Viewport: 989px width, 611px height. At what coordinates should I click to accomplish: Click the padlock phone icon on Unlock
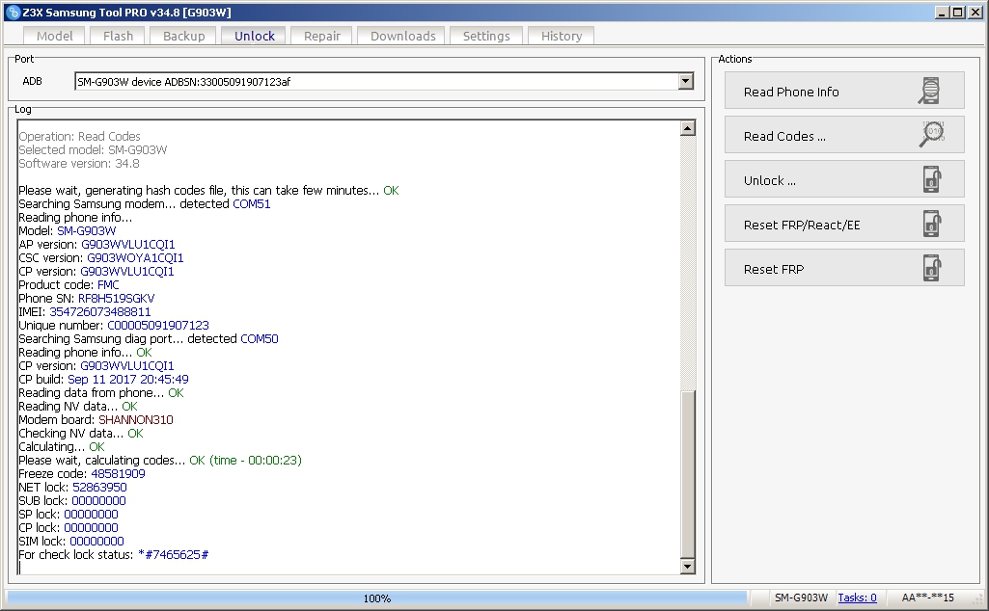932,179
